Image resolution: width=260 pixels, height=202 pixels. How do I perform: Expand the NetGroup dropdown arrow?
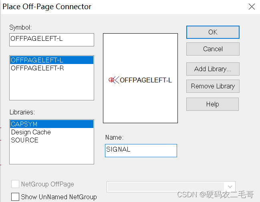(x=230, y=187)
